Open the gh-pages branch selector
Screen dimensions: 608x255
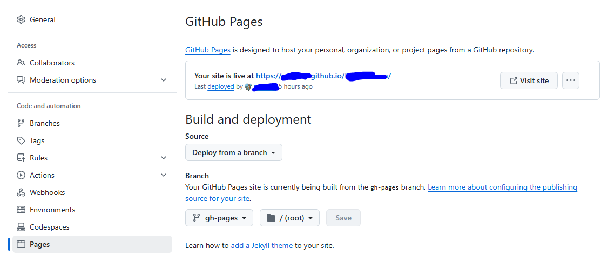[219, 218]
